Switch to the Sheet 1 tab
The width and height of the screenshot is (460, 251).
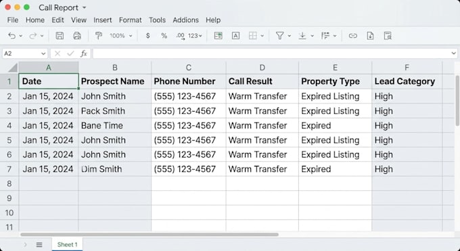tap(68, 244)
